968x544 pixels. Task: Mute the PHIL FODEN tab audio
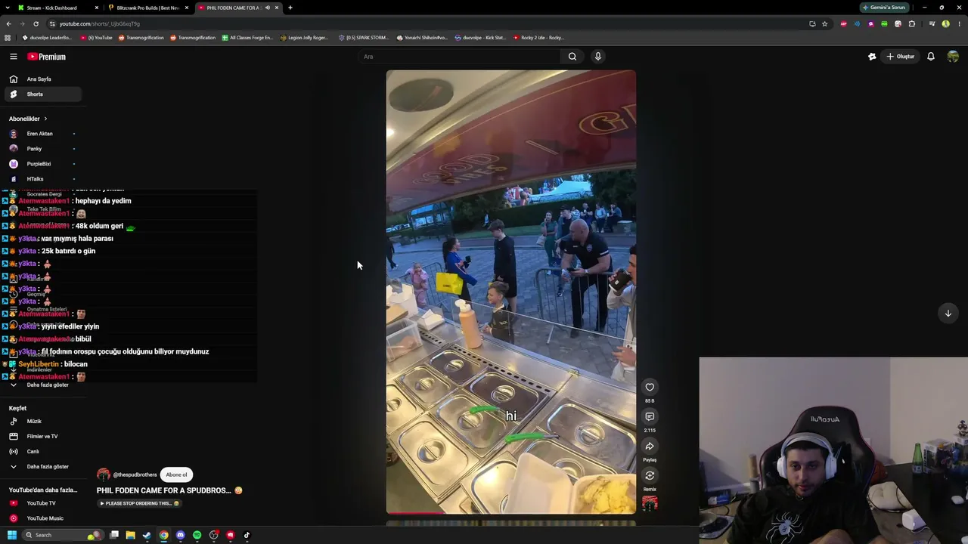[268, 8]
